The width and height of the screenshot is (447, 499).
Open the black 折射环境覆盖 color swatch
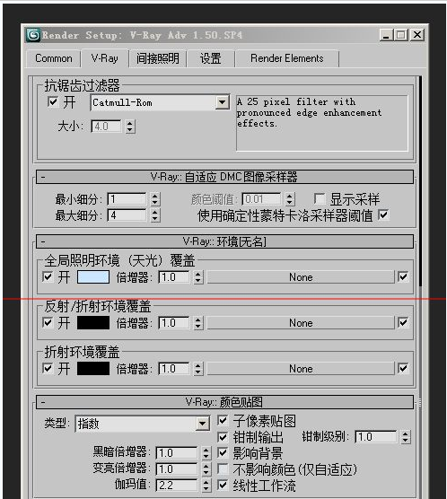tap(93, 369)
